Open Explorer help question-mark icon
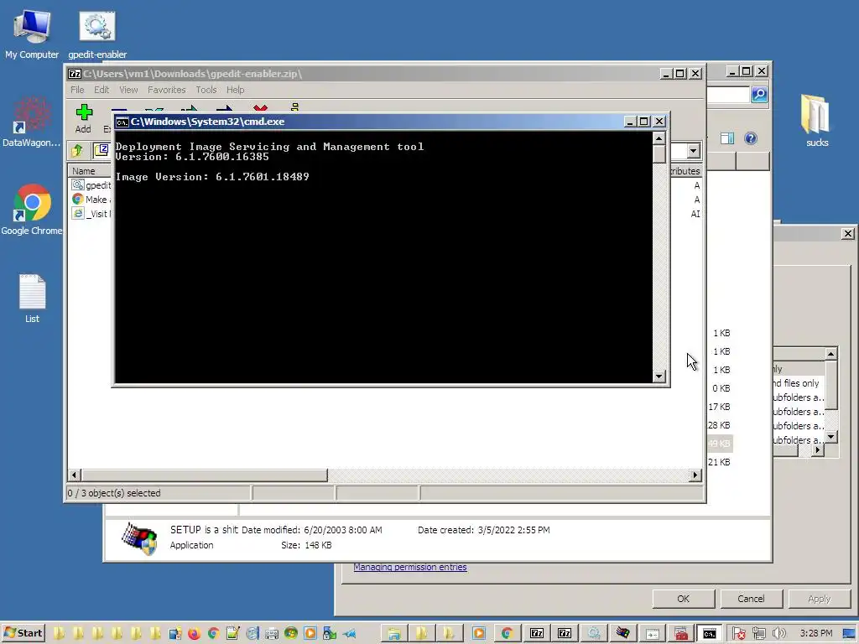The height and width of the screenshot is (644, 859). coord(751,138)
